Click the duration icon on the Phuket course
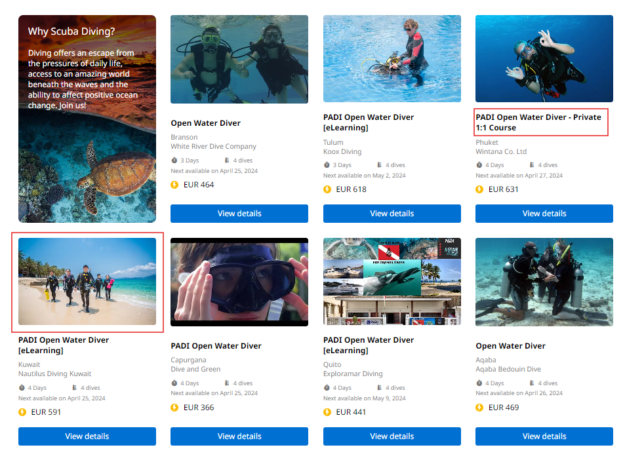Viewport: 644px width, 460px height. [479, 165]
